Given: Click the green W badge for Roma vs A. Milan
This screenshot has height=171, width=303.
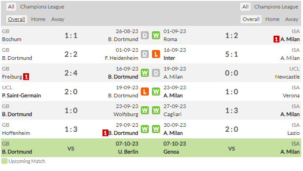Looking at the screenshot, I should [x=156, y=35].
